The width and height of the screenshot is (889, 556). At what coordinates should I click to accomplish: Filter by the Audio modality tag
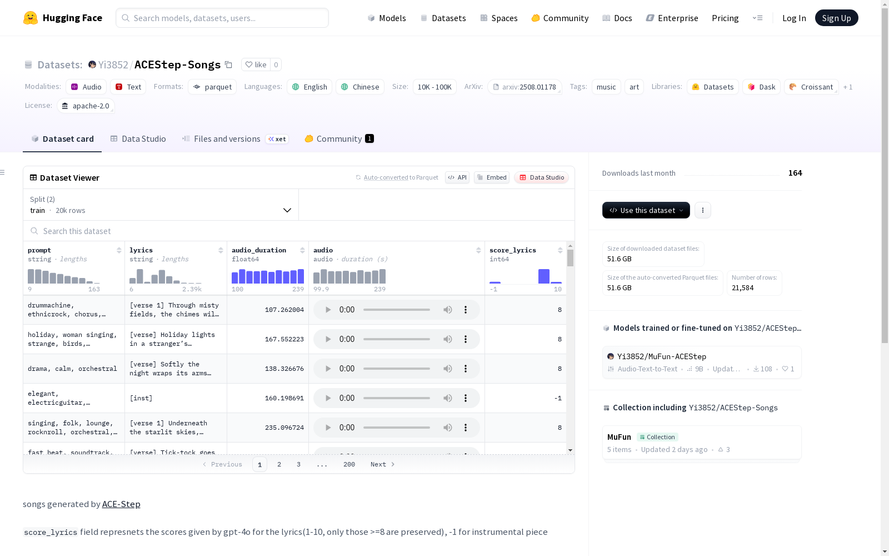click(86, 87)
